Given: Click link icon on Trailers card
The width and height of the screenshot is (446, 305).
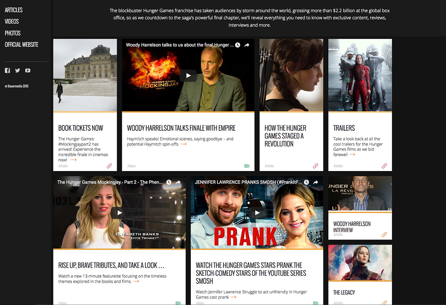Looking at the screenshot, I should tap(384, 166).
